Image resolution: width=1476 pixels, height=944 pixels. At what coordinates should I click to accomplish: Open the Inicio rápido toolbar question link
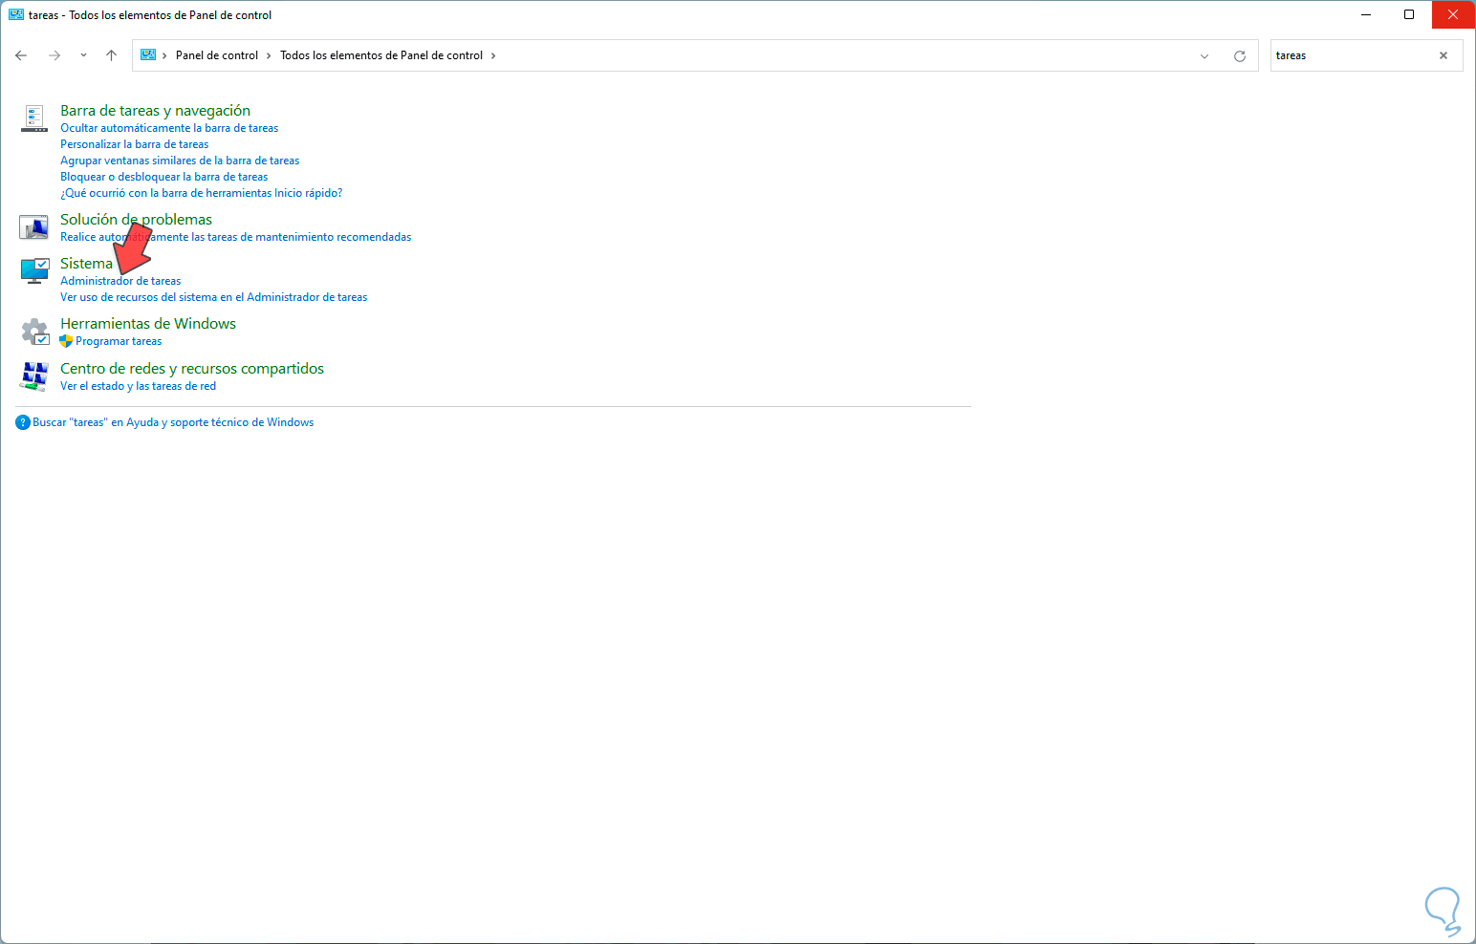pos(201,193)
